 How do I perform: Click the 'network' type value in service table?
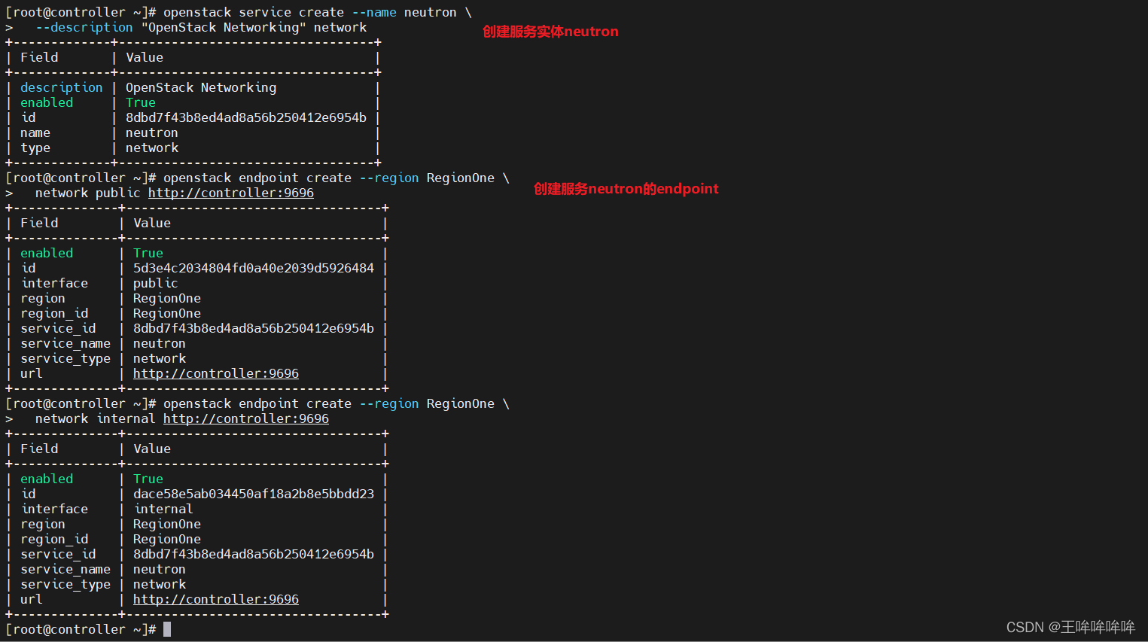point(152,148)
